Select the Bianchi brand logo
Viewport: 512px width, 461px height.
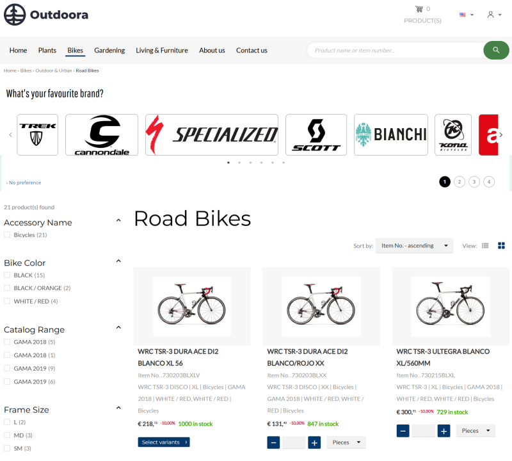[391, 134]
